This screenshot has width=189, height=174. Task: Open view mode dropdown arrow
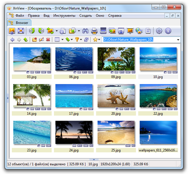point(62,40)
